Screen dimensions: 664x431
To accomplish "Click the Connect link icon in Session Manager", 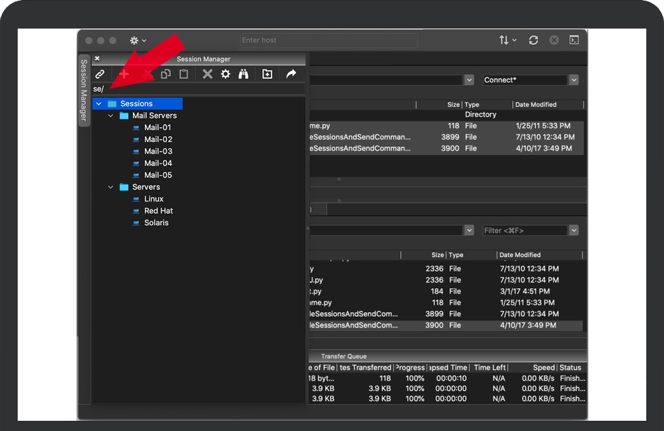I will pyautogui.click(x=100, y=74).
